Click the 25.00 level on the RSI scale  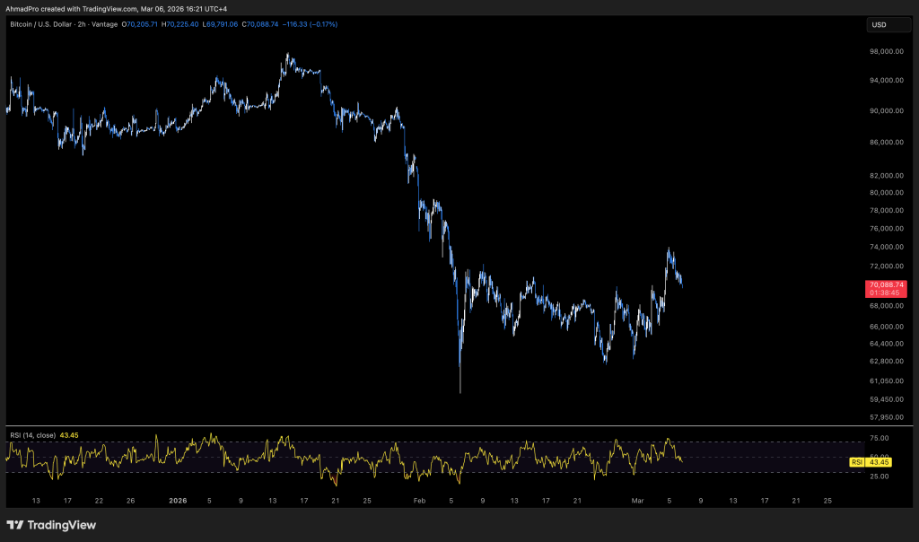tap(880, 476)
